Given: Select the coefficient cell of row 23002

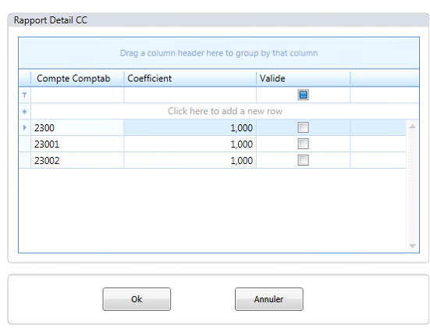Looking at the screenshot, I should click(x=190, y=160).
